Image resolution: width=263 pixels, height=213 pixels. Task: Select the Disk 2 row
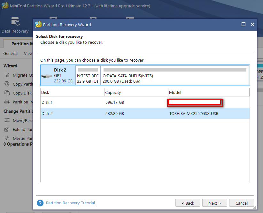point(145,113)
